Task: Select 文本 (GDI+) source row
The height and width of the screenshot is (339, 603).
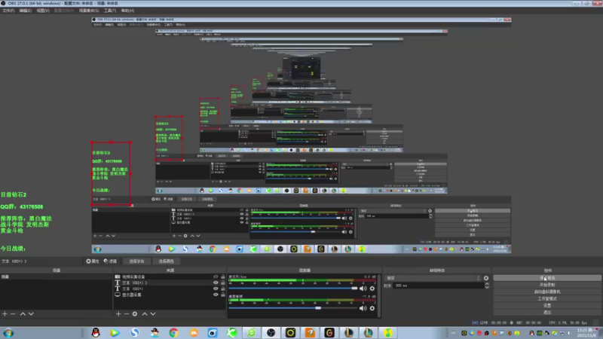Action: [x=169, y=289]
